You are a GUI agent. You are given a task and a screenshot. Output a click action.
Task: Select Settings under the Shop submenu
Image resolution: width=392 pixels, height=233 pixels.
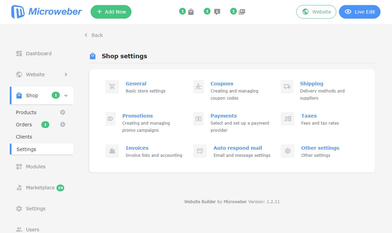point(42,149)
